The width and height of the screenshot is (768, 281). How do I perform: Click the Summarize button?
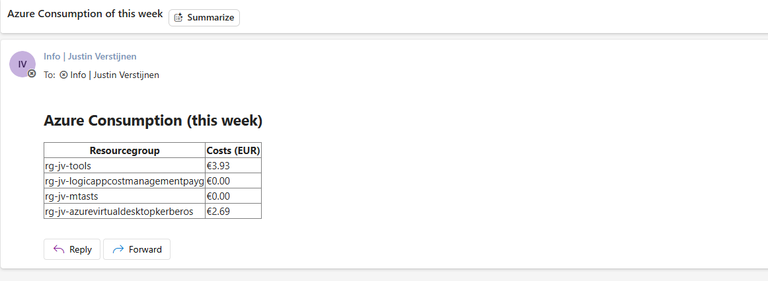(204, 18)
